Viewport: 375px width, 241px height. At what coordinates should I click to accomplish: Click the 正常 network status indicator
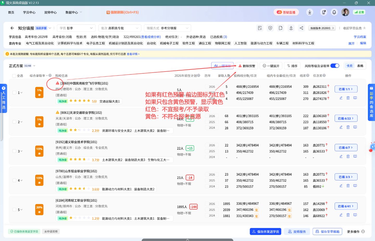[359, 12]
